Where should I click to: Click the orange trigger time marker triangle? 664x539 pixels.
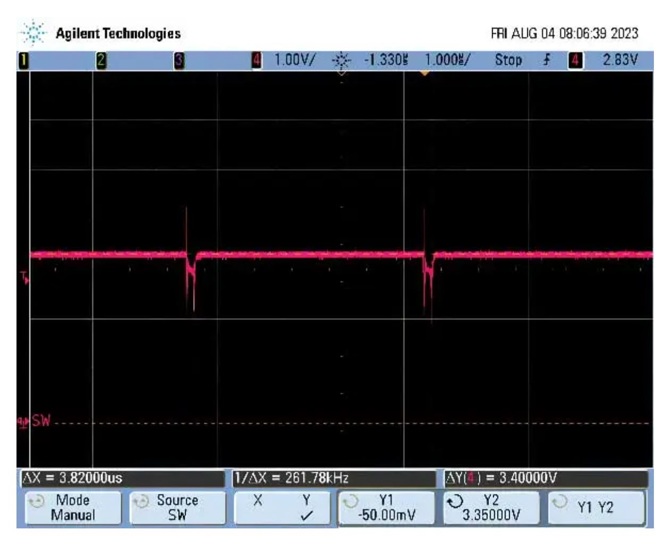[424, 73]
